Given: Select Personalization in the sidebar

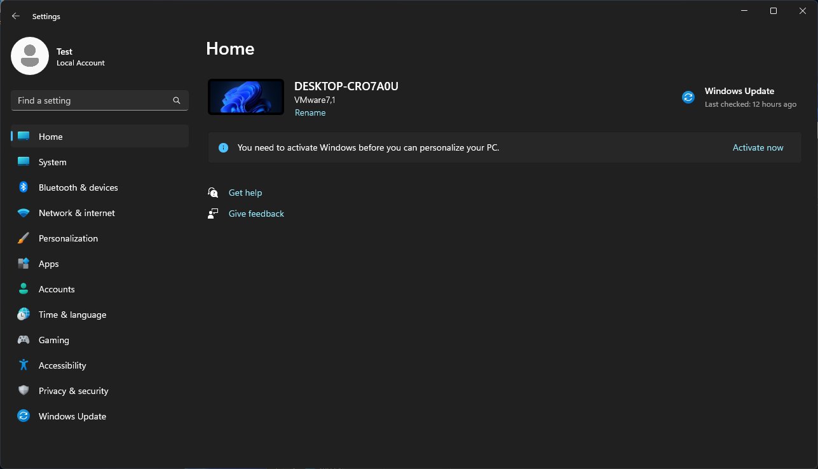Looking at the screenshot, I should 100,238.
